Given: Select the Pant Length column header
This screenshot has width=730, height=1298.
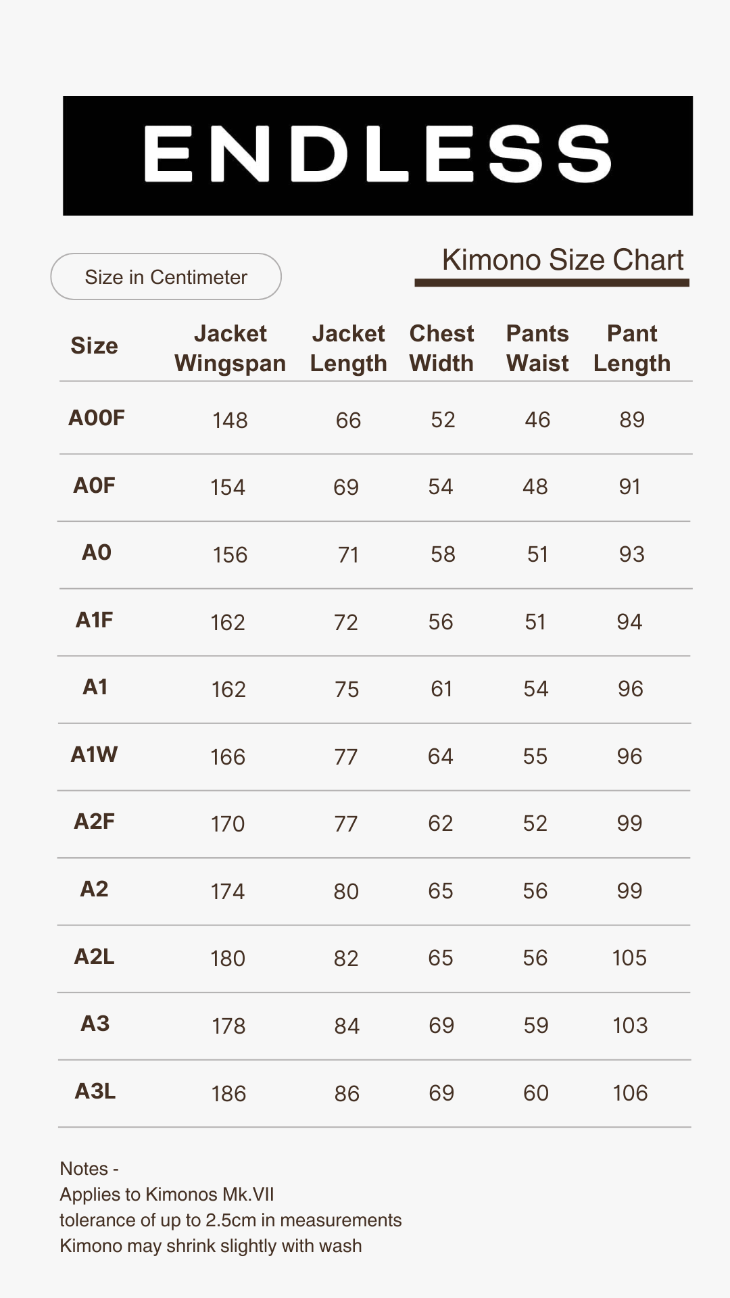Looking at the screenshot, I should click(x=632, y=348).
